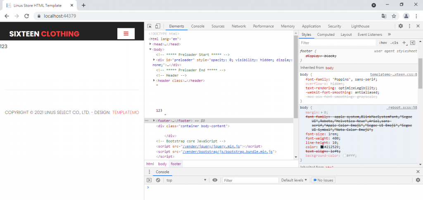This screenshot has height=200, width=423.
Task: Clear the console with the ban icon
Action: (158, 180)
